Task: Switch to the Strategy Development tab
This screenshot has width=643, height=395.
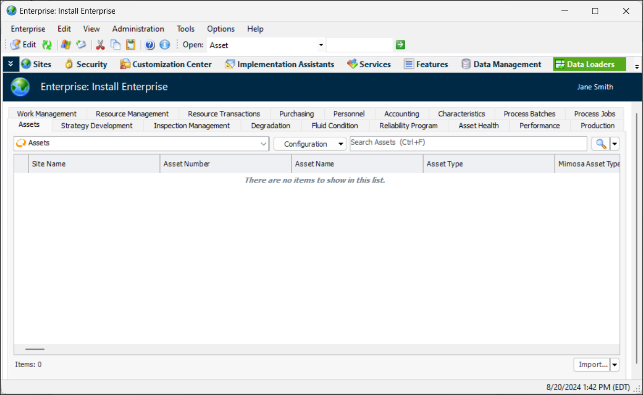Action: (97, 126)
